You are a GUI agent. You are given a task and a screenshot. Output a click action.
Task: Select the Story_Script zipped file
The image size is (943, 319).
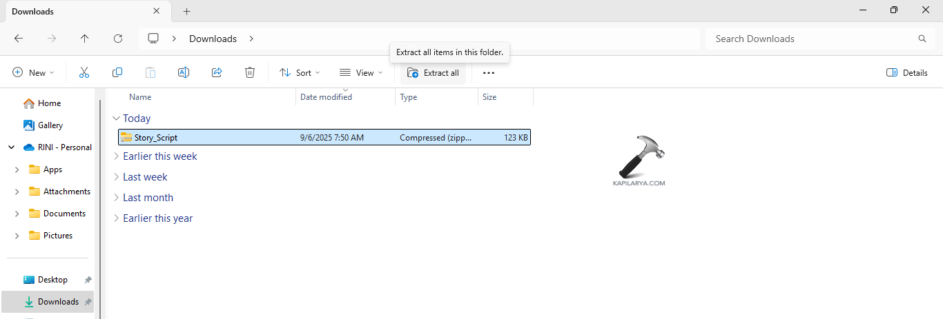point(156,138)
